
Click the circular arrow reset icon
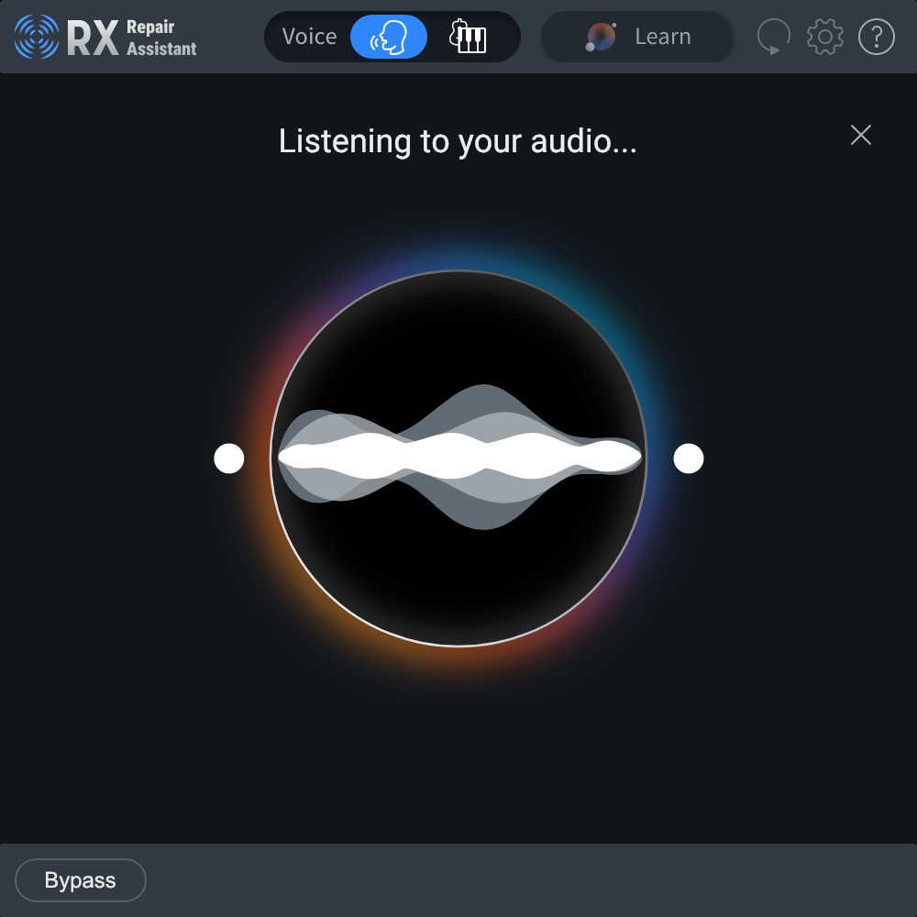773,37
